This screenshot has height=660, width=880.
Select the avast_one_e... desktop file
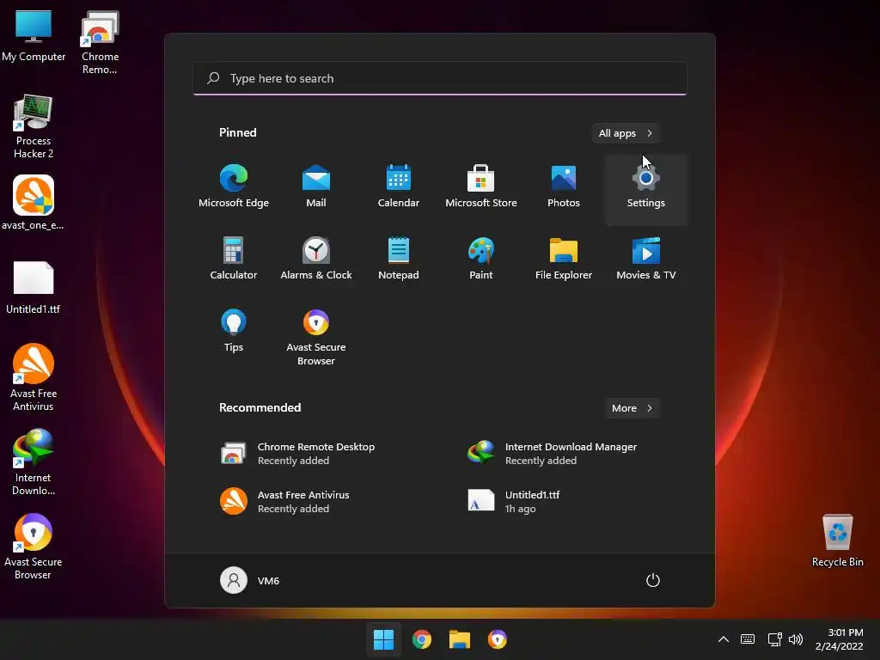[x=34, y=203]
